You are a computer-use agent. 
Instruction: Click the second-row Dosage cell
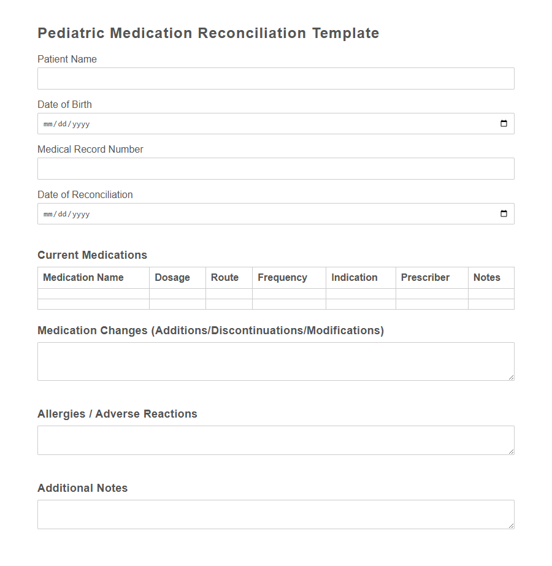point(177,304)
